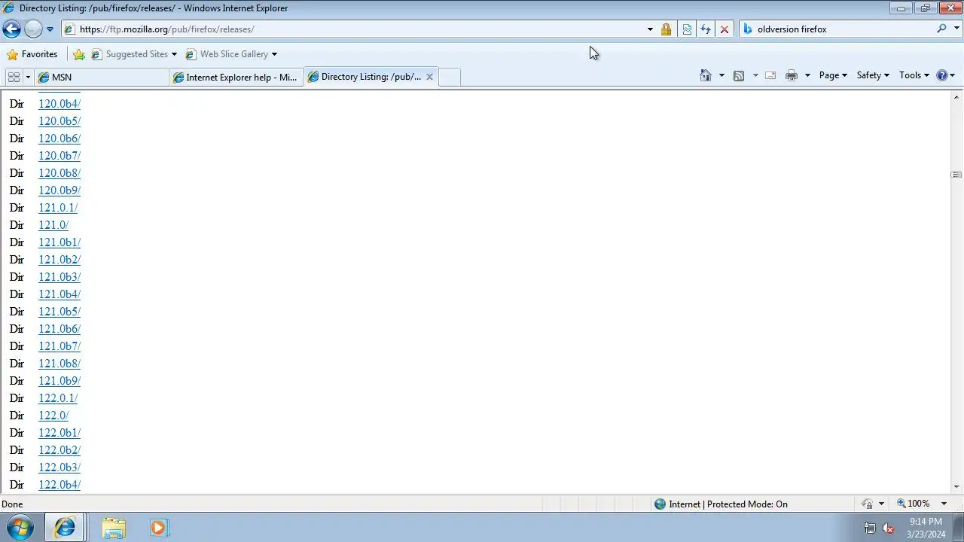
Task: Launch Windows Media Player from taskbar
Action: click(x=158, y=528)
